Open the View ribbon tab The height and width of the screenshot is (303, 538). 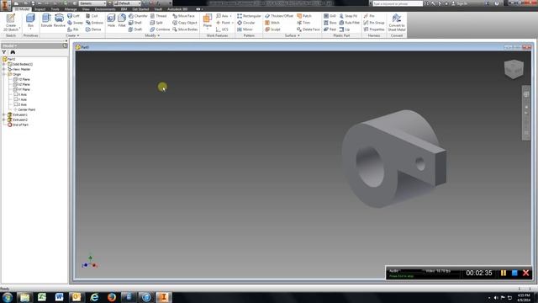pos(86,9)
